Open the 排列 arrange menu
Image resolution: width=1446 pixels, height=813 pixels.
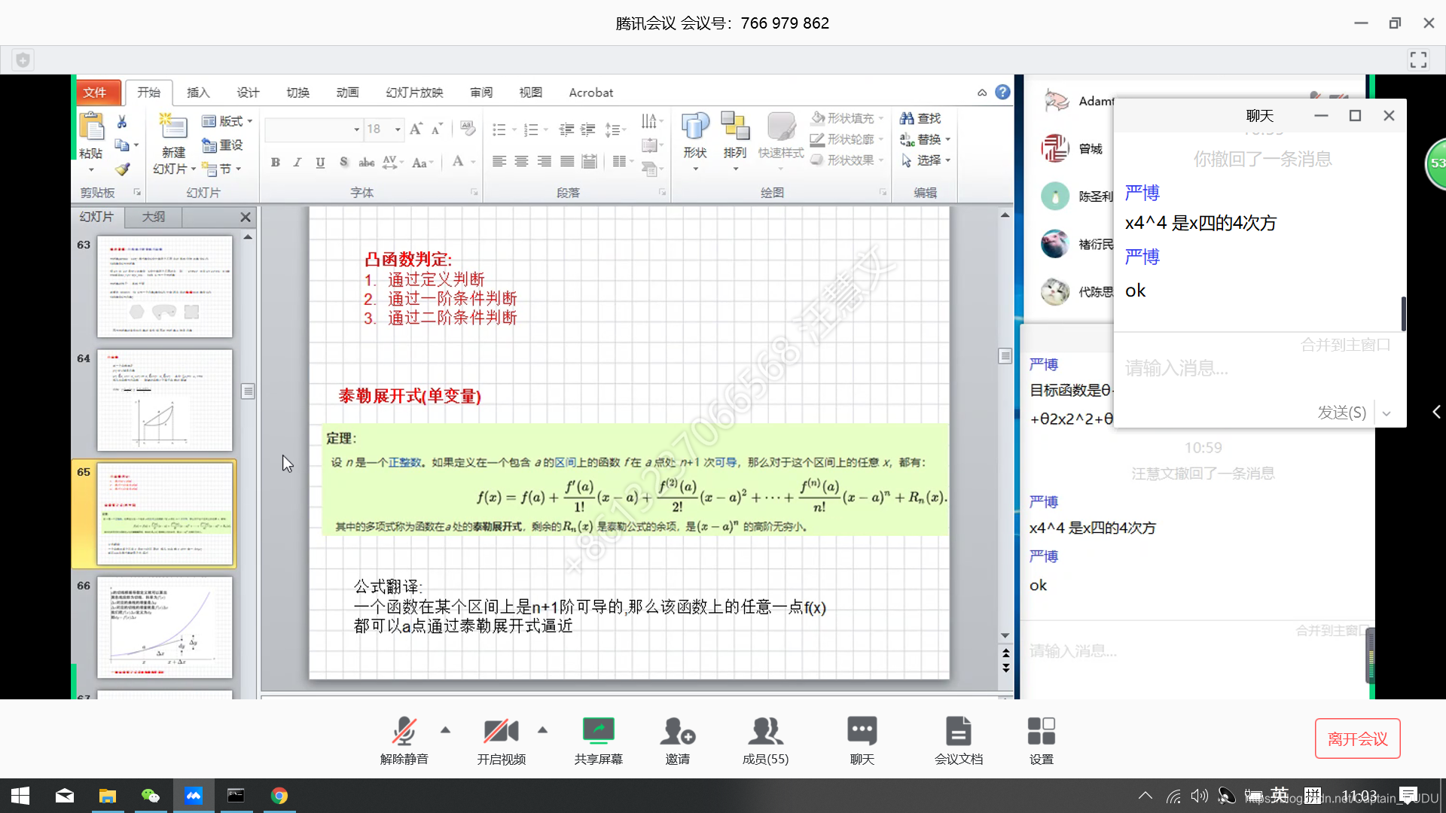[735, 142]
